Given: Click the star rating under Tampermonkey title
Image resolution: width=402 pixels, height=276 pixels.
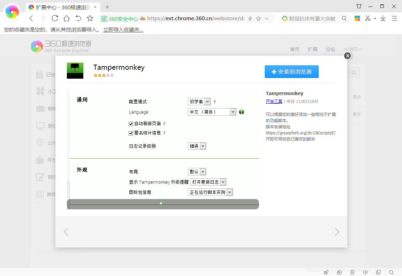Looking at the screenshot, I should [104, 75].
